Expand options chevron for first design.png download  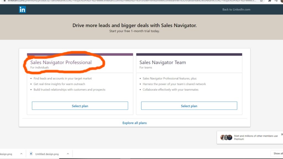(21, 154)
